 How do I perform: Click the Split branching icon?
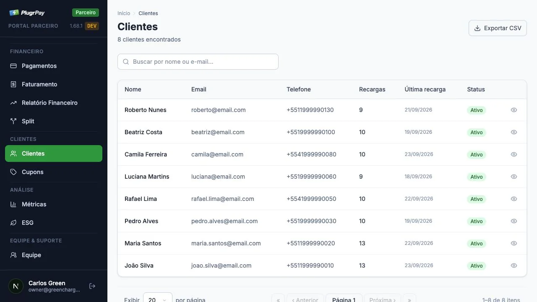coord(13,121)
